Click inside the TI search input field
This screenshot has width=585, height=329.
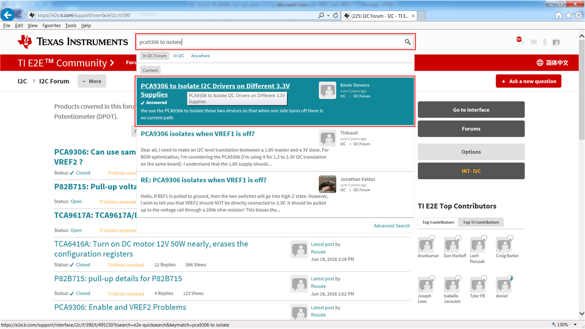tap(269, 42)
